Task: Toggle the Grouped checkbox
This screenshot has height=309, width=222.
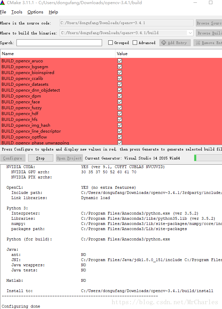Action: (x=111, y=43)
